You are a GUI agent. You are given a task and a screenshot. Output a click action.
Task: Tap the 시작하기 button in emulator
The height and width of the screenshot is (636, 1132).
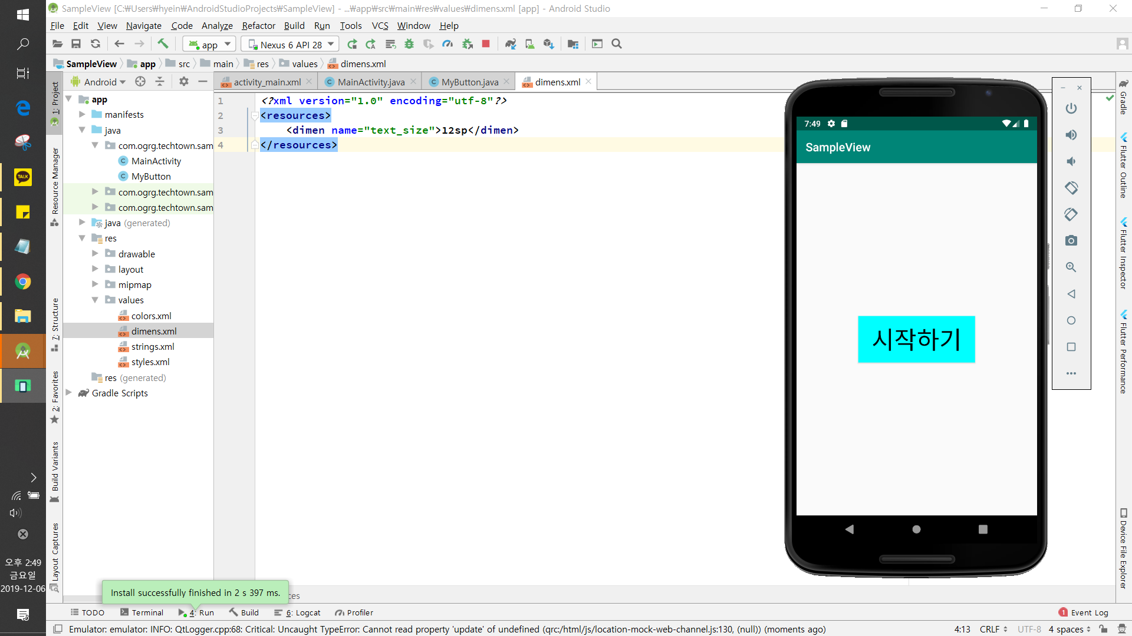click(916, 339)
